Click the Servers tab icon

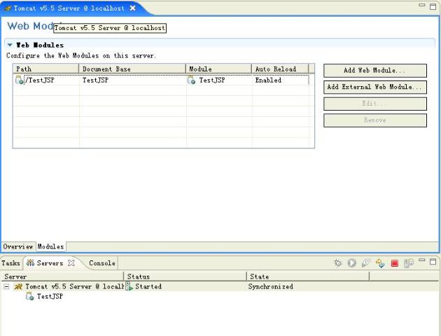(30, 263)
